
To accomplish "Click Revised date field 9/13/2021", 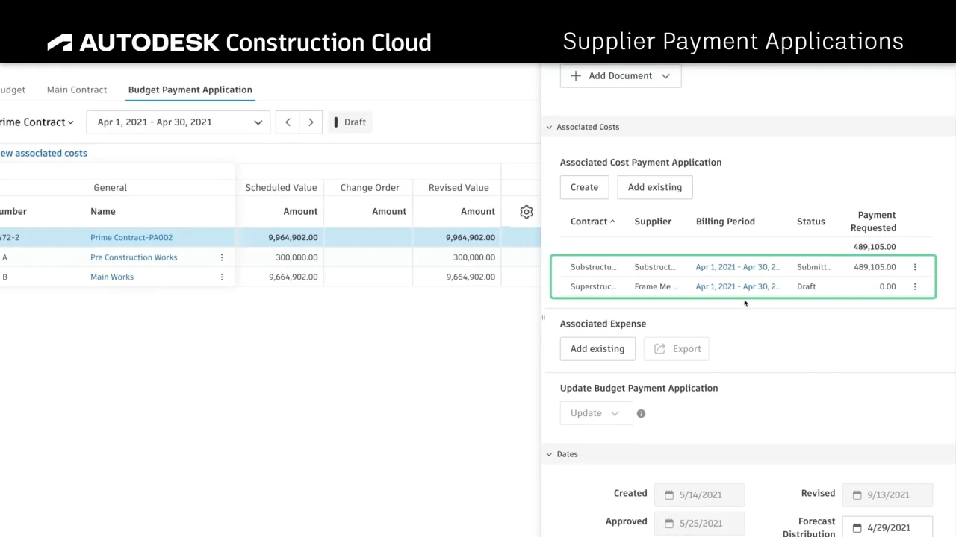I will click(887, 494).
